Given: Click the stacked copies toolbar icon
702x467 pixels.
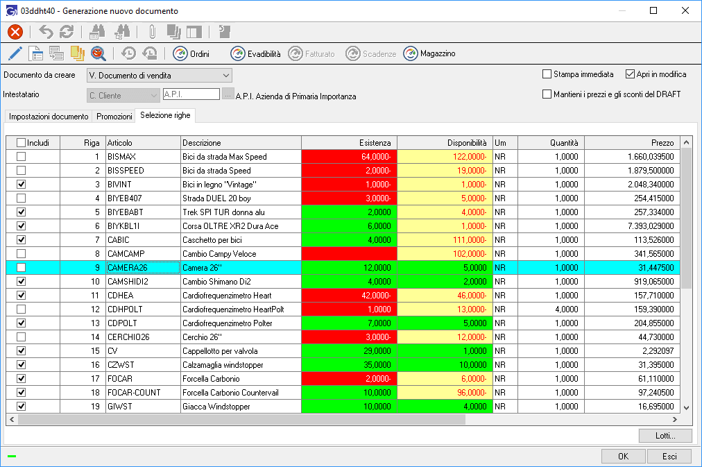Looking at the screenshot, I should pos(173,32).
